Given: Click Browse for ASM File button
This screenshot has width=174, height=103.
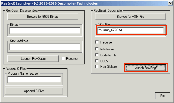Looking at the screenshot, I should (x=131, y=17).
